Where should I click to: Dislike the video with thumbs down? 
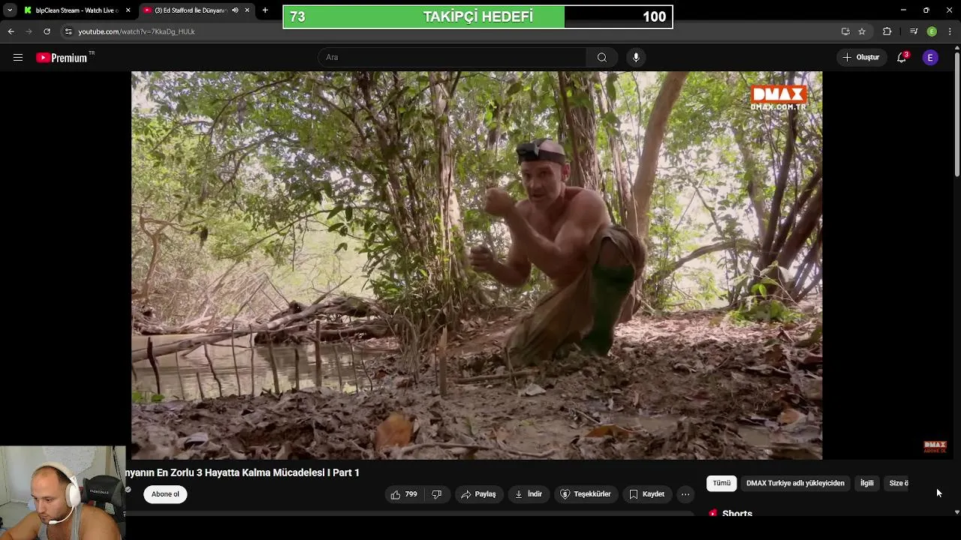(x=436, y=494)
